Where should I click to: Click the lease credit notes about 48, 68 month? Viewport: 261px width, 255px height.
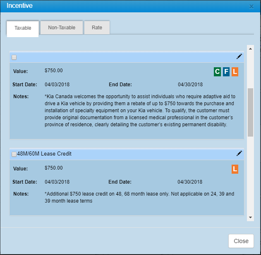[x=139, y=197]
